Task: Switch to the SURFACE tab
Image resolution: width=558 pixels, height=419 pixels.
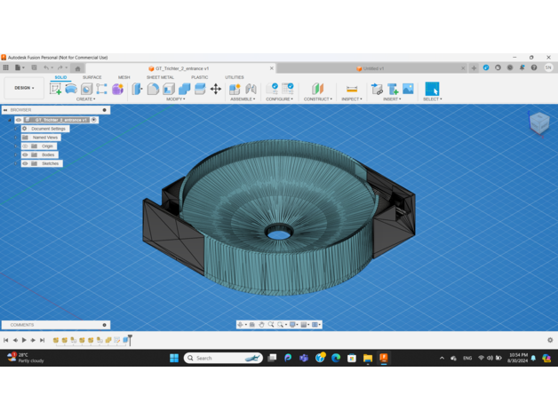Action: pyautogui.click(x=92, y=77)
